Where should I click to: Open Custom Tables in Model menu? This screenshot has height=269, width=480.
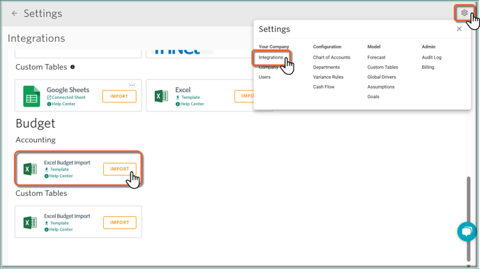point(382,67)
